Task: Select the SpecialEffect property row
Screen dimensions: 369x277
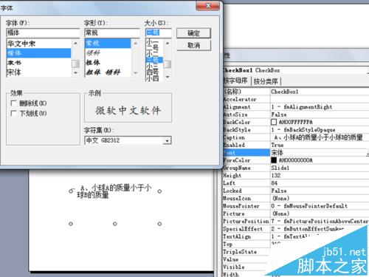Action: [296, 229]
